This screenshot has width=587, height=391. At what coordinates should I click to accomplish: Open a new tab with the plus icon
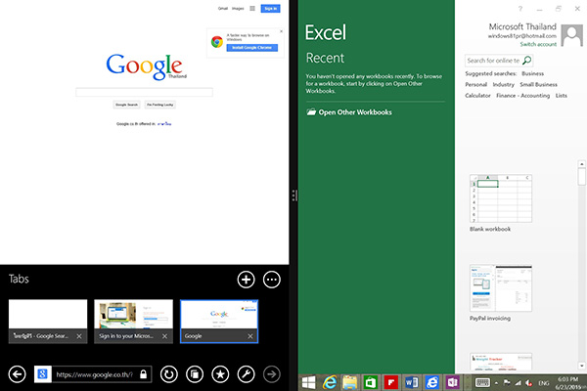(246, 280)
